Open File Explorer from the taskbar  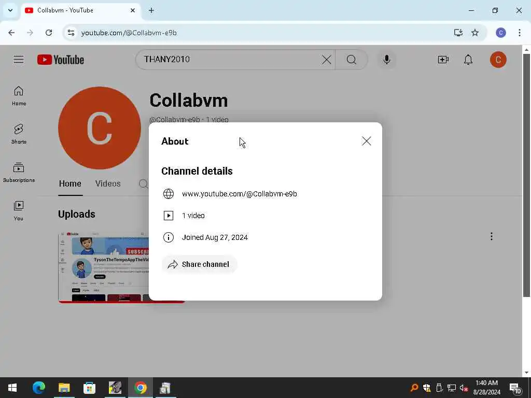pyautogui.click(x=64, y=388)
